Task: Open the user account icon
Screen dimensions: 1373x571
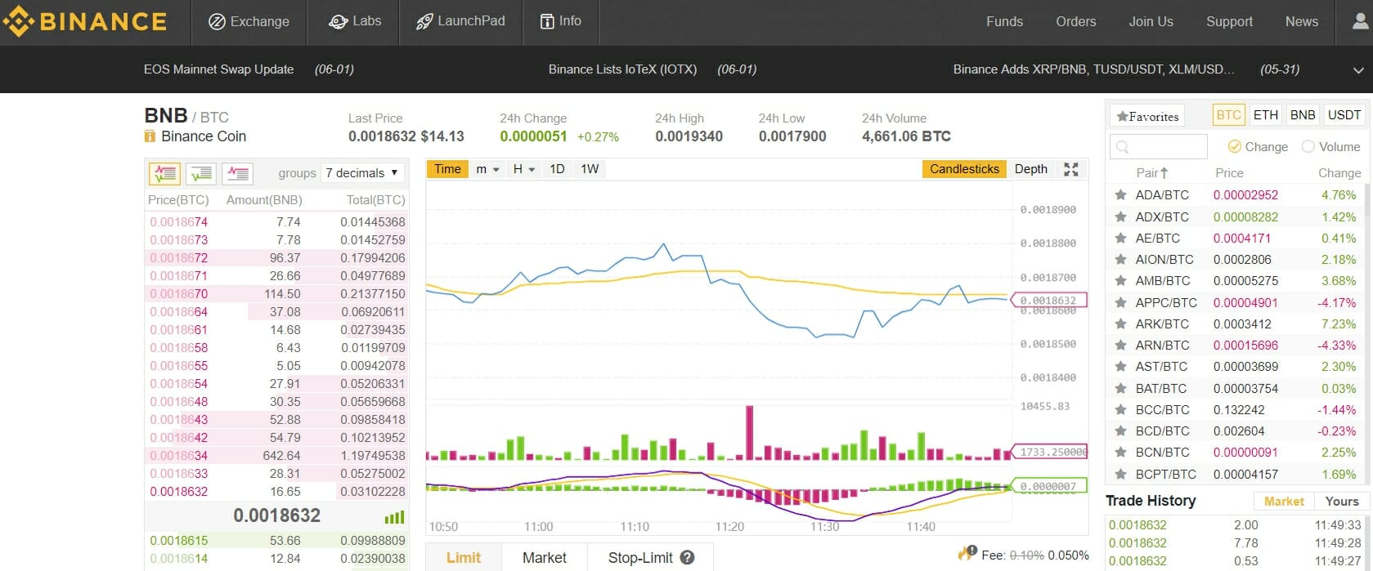Action: [x=1361, y=21]
